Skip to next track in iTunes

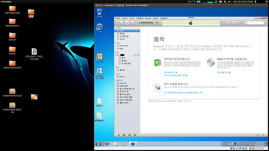coord(132,23)
